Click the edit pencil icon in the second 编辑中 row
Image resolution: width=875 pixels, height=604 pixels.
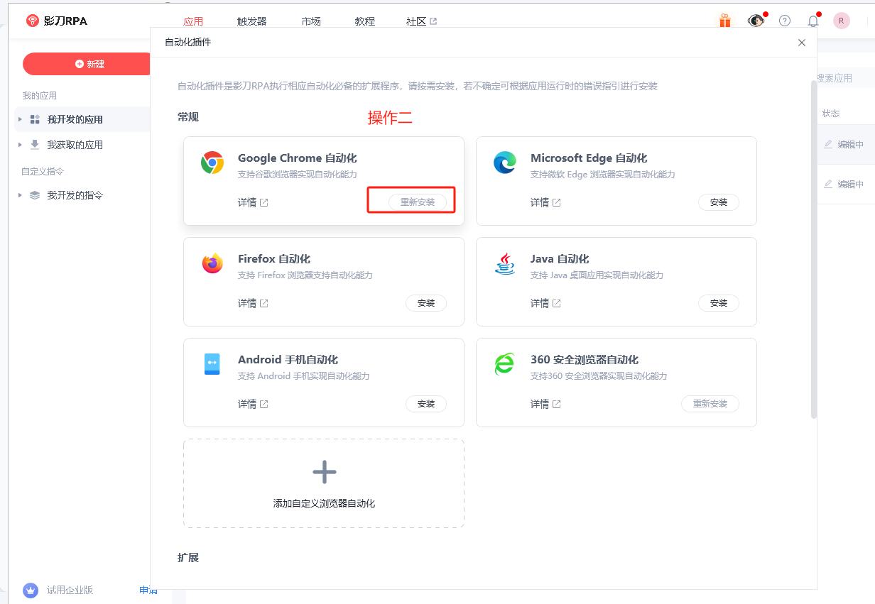(828, 184)
